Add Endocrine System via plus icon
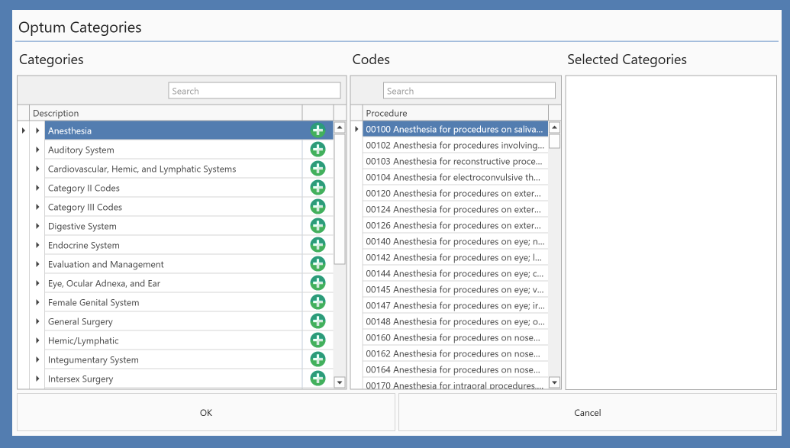Image resolution: width=790 pixels, height=448 pixels. coord(318,245)
